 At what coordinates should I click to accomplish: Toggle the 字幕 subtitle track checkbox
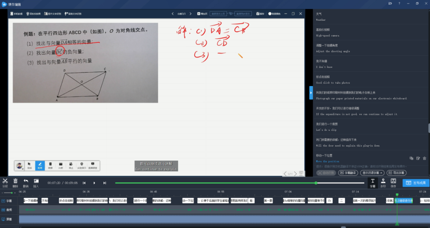coord(3,201)
